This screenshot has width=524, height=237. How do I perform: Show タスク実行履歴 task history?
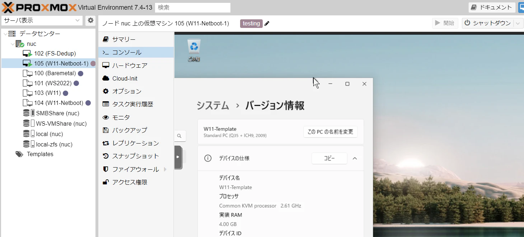(136, 104)
